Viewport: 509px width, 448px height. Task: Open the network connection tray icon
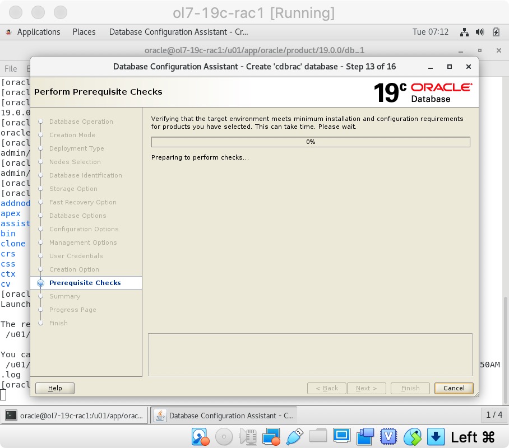coord(464,32)
